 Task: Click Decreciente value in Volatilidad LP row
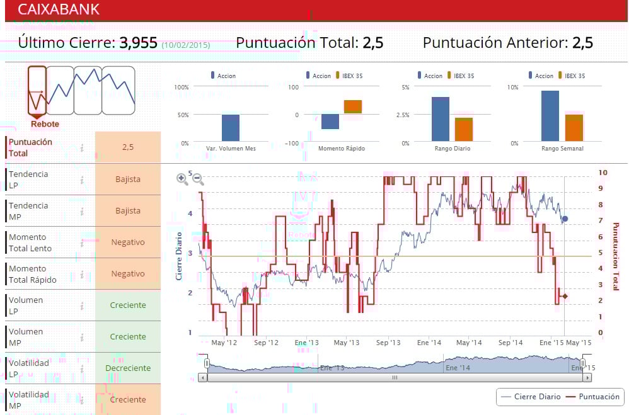tap(128, 368)
